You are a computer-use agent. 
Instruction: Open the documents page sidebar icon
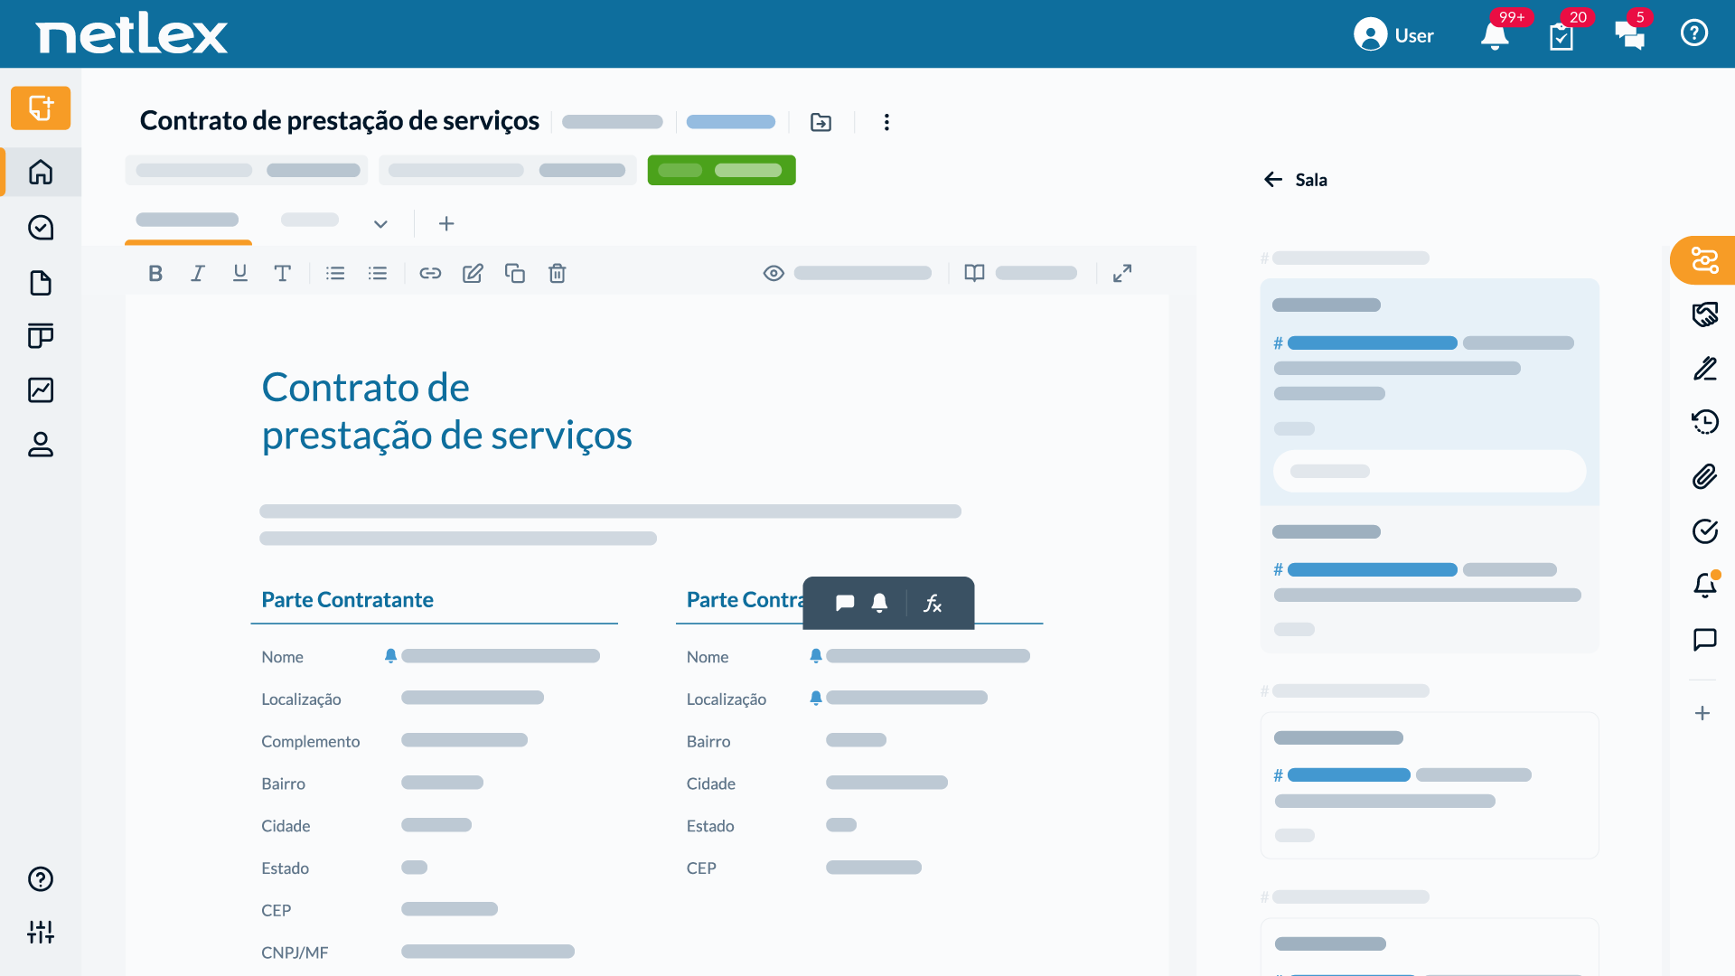click(41, 283)
